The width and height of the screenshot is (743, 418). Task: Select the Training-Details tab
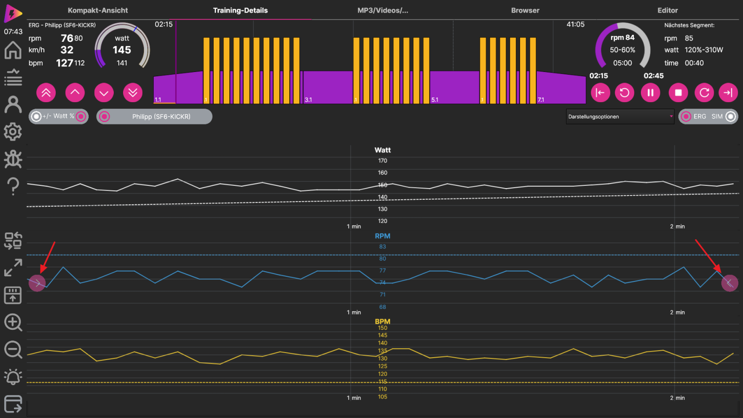[240, 10]
